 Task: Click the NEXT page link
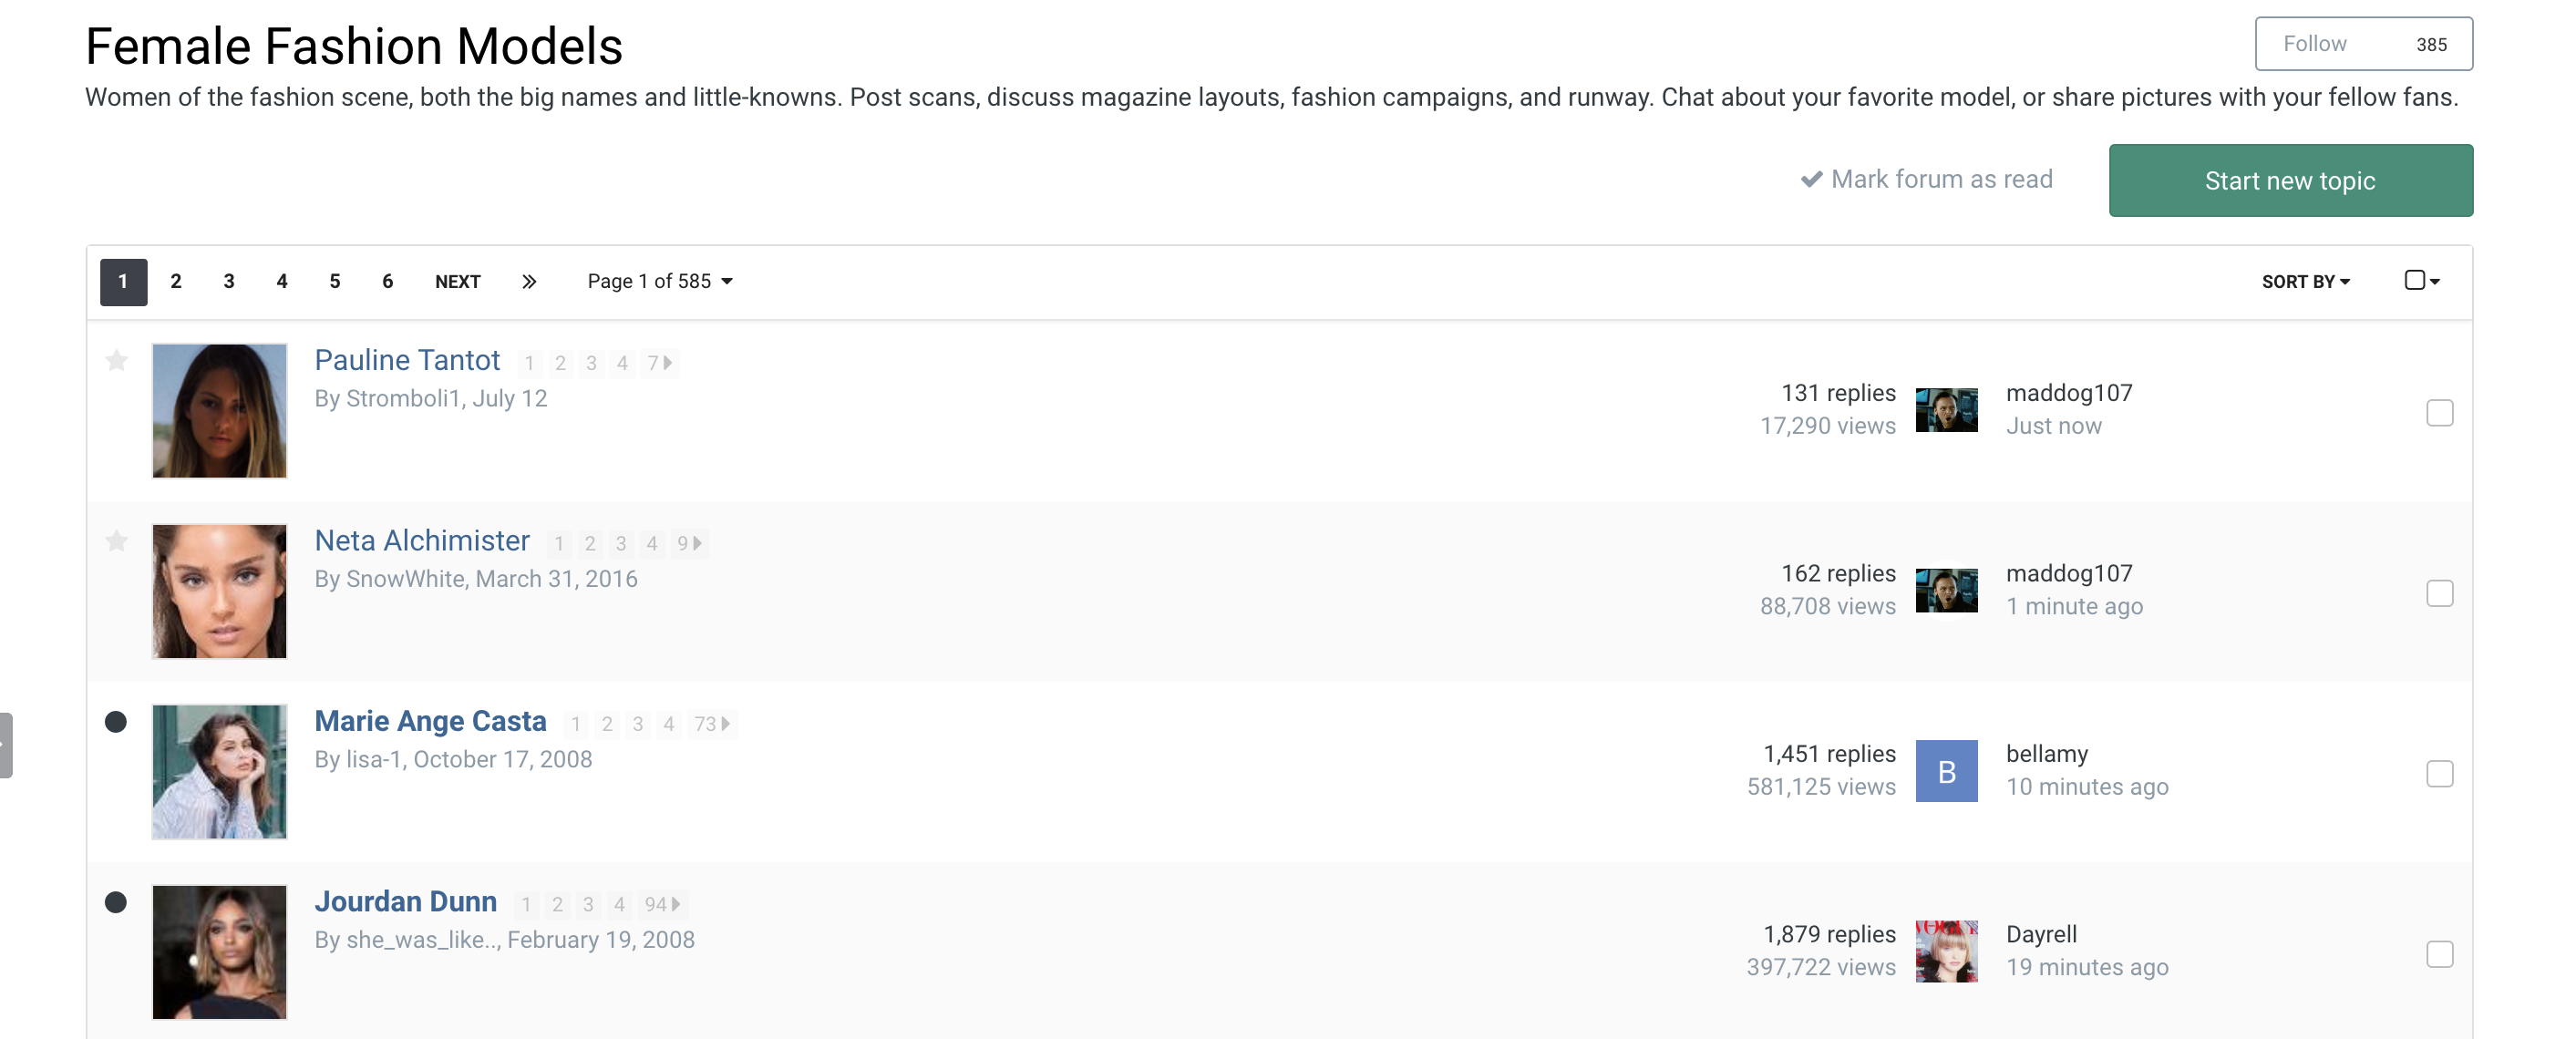[458, 282]
